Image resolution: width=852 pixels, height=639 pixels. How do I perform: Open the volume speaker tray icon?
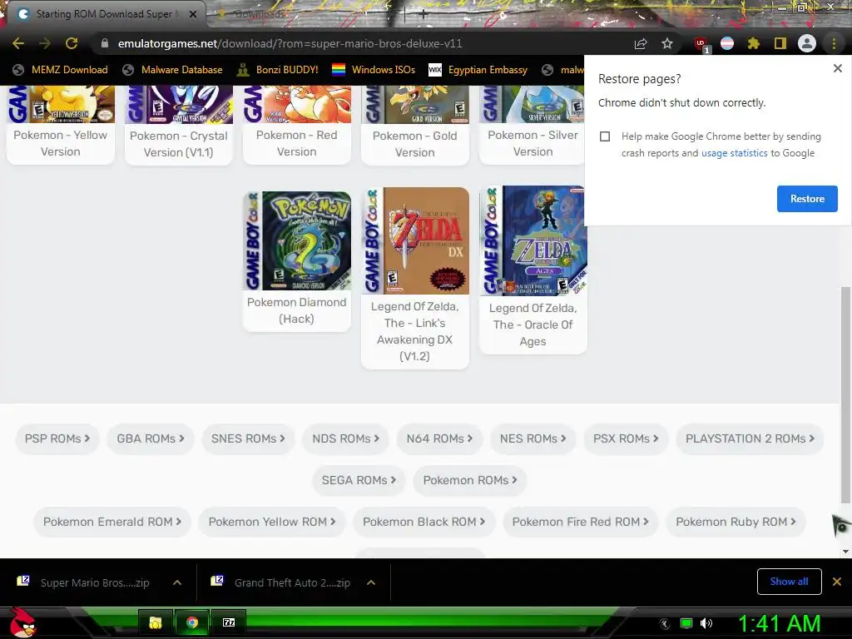point(706,623)
